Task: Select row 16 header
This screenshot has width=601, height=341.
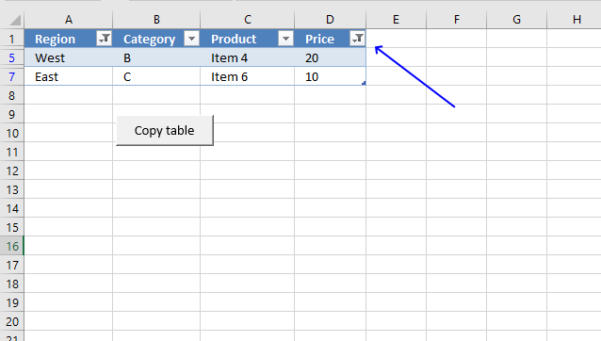Action: 12,246
